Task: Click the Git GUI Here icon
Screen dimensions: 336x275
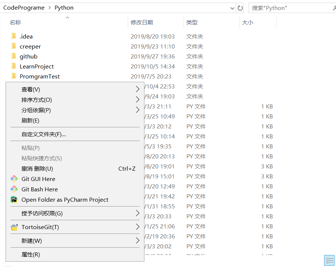Action: coord(14,179)
